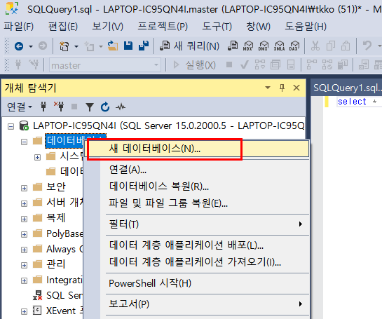Click the Connect plug icon in Object Explorer
Image resolution: width=382 pixels, height=319 pixels.
tap(43, 107)
